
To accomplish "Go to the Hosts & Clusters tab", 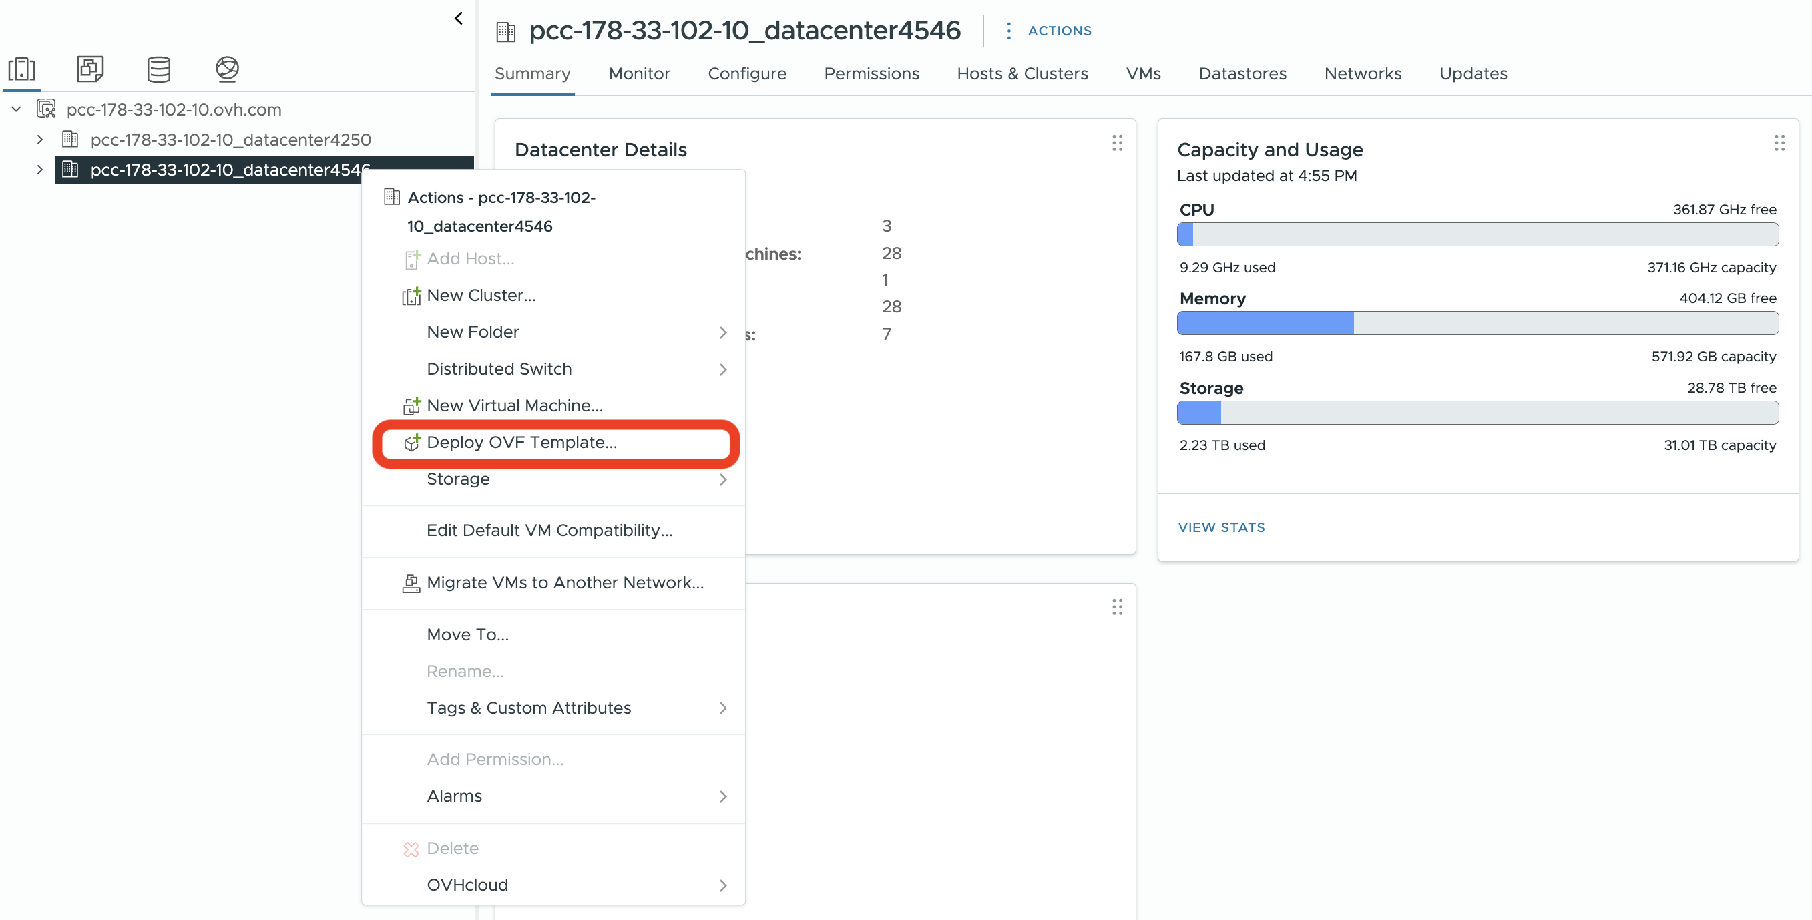I will pyautogui.click(x=1022, y=74).
